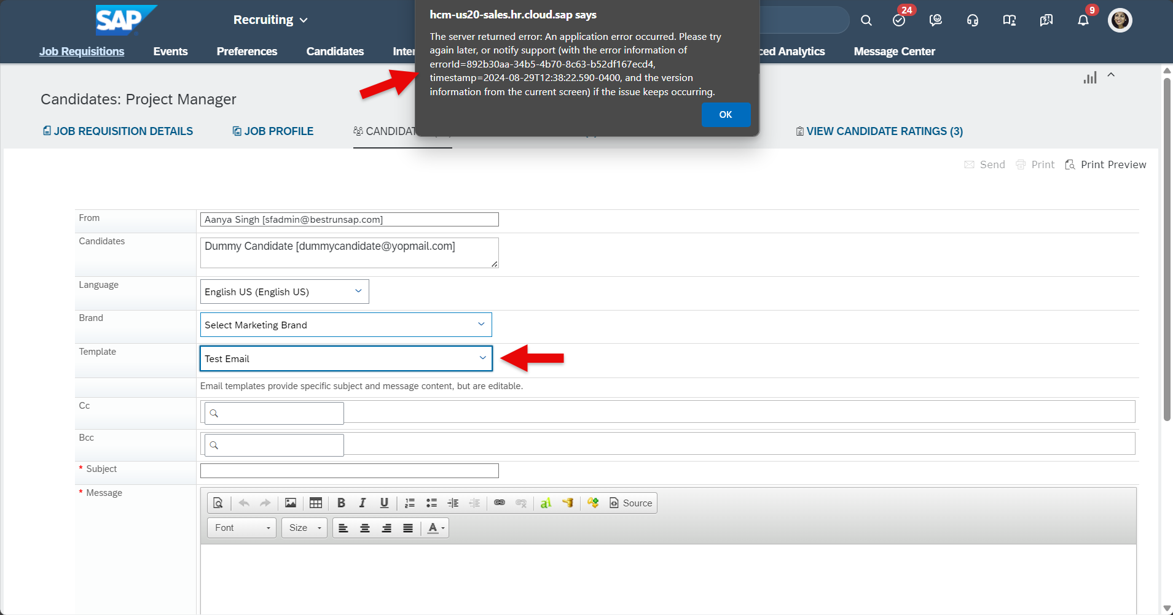Open the learning book icon in header
Image resolution: width=1173 pixels, height=615 pixels.
[1010, 20]
